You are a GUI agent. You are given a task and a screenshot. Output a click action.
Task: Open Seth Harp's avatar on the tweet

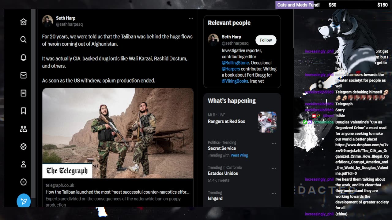47,21
